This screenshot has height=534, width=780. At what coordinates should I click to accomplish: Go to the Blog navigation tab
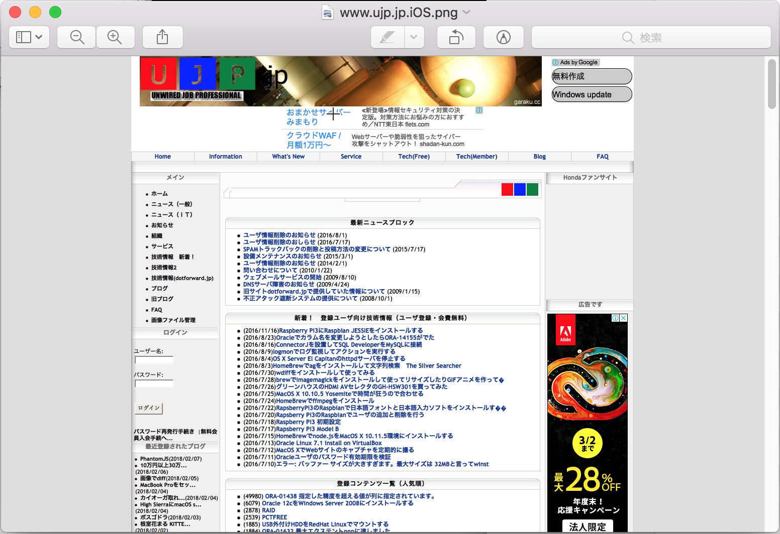click(x=539, y=157)
